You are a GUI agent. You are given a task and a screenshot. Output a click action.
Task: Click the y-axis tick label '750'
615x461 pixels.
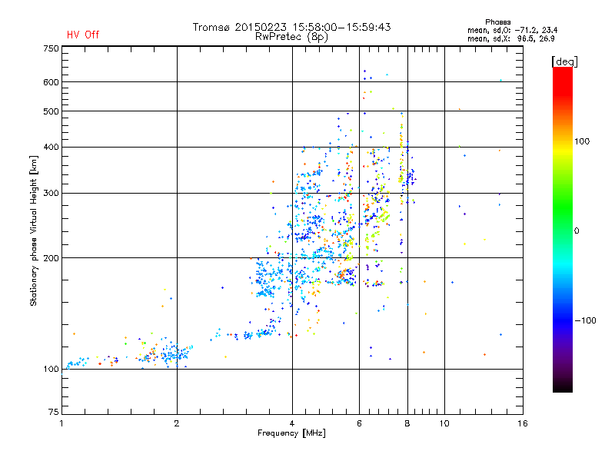point(51,48)
